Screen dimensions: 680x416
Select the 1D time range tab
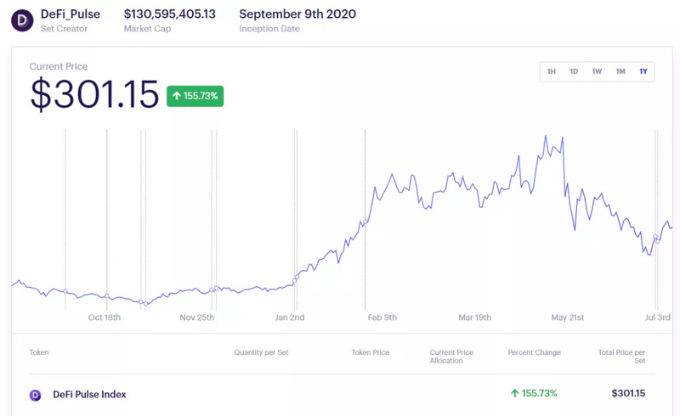tap(574, 71)
